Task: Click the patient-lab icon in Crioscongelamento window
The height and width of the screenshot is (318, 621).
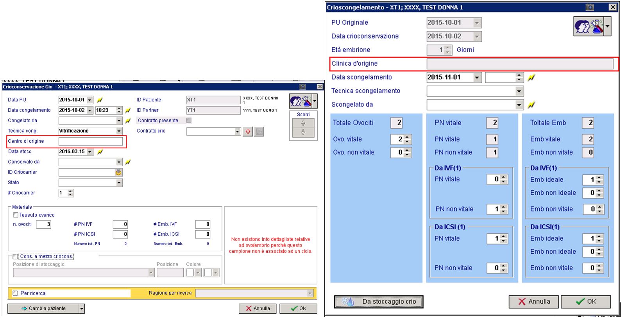Action: coord(589,27)
